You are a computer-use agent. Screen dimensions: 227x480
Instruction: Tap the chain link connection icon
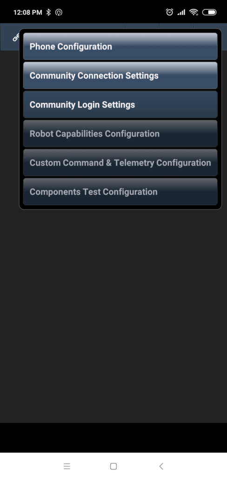tap(15, 37)
